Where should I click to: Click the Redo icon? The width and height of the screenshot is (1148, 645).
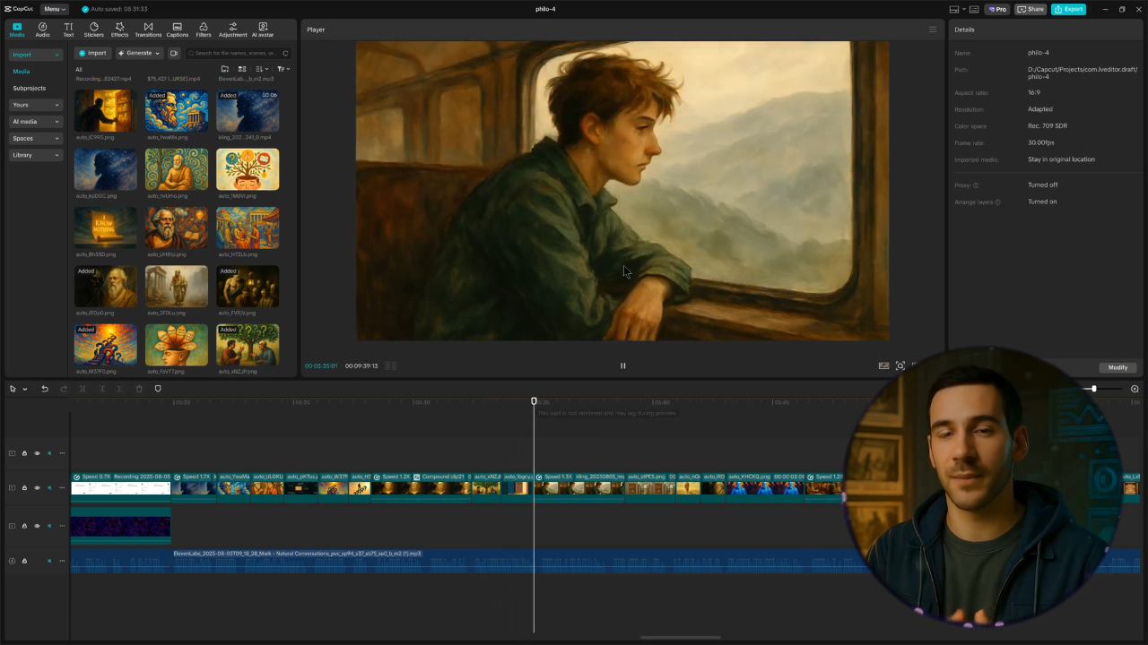64,389
